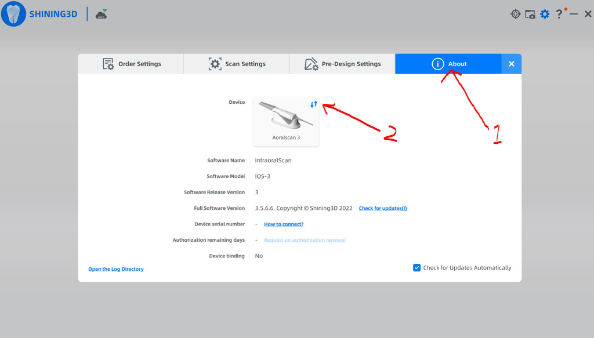The width and height of the screenshot is (594, 338).
Task: Close the settings dialog panel
Action: 512,64
